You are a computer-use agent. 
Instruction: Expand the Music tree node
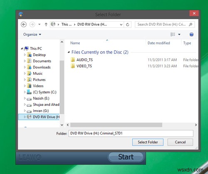click(25, 74)
